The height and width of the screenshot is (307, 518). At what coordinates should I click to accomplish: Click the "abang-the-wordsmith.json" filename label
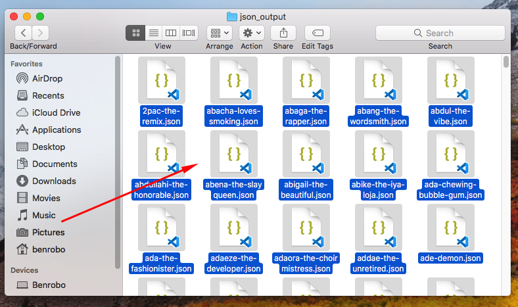coord(378,116)
